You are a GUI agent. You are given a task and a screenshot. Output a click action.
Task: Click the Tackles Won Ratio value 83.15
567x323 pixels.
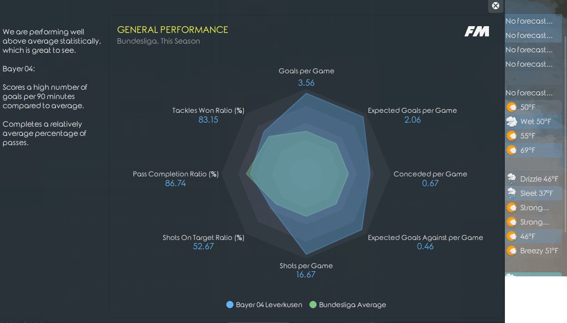208,119
